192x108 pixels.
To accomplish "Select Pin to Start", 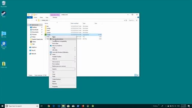I will tap(63, 43).
